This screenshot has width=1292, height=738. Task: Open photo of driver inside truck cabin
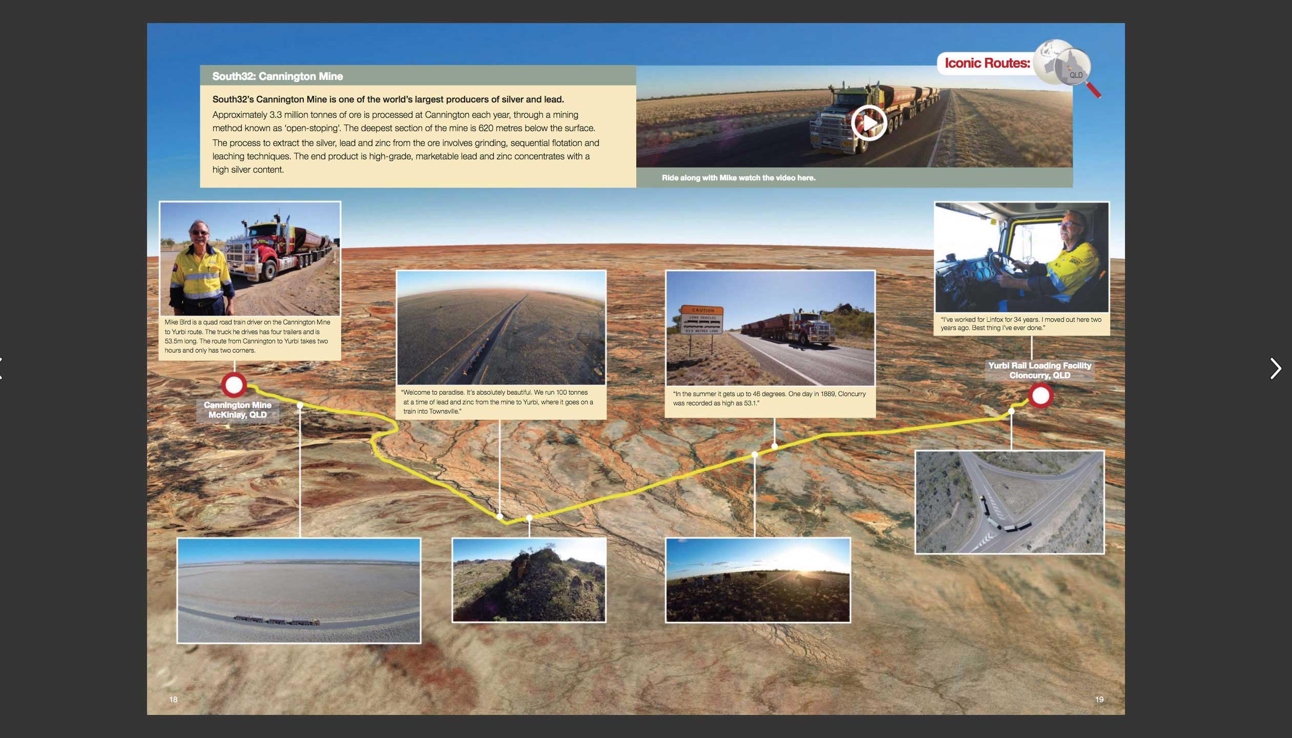(1022, 257)
